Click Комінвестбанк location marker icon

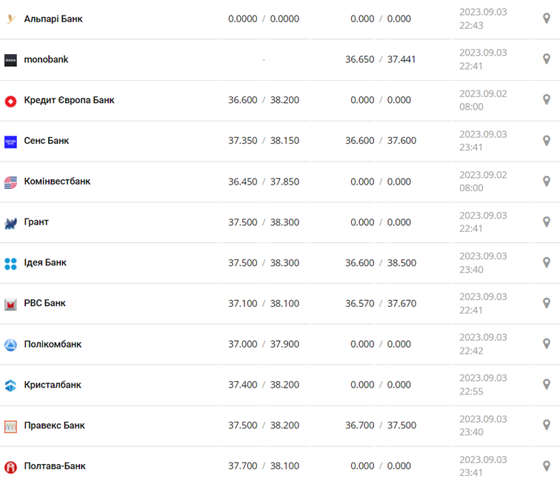(547, 182)
